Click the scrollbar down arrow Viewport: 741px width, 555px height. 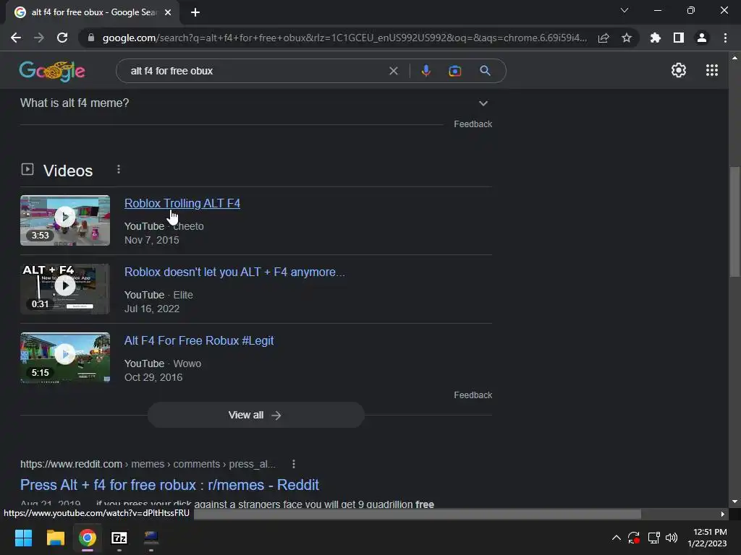coord(734,502)
